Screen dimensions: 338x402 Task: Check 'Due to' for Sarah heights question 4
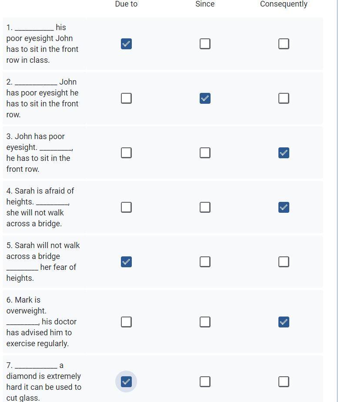126,207
